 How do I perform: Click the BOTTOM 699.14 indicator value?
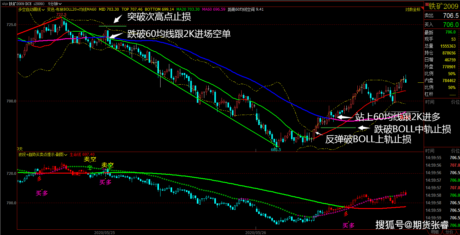159,9
